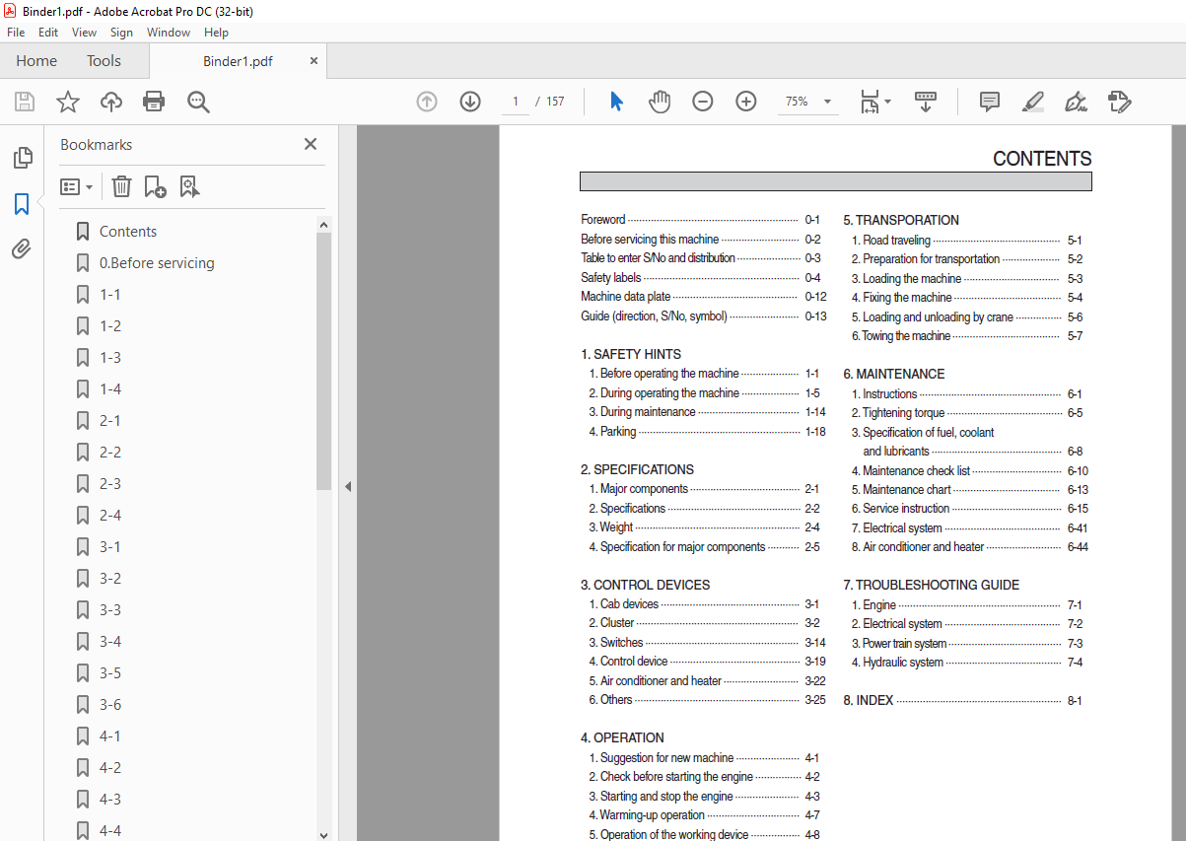Toggle the Bookmarks panel sidebar icon
This screenshot has width=1186, height=841.
coord(22,204)
